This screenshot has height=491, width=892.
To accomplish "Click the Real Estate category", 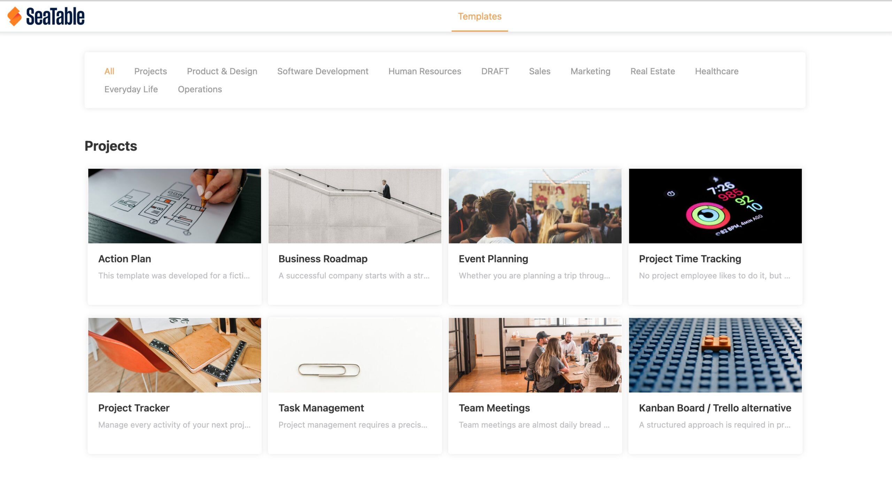I will (652, 71).
